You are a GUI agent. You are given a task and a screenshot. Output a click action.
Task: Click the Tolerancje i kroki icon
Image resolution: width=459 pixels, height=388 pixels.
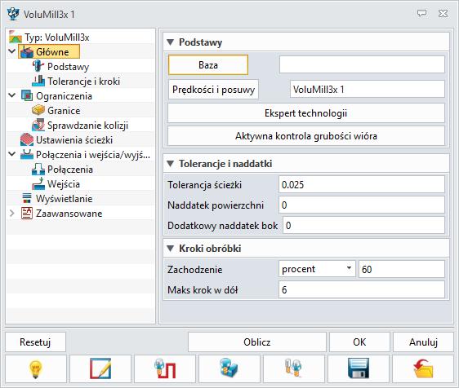coord(38,81)
